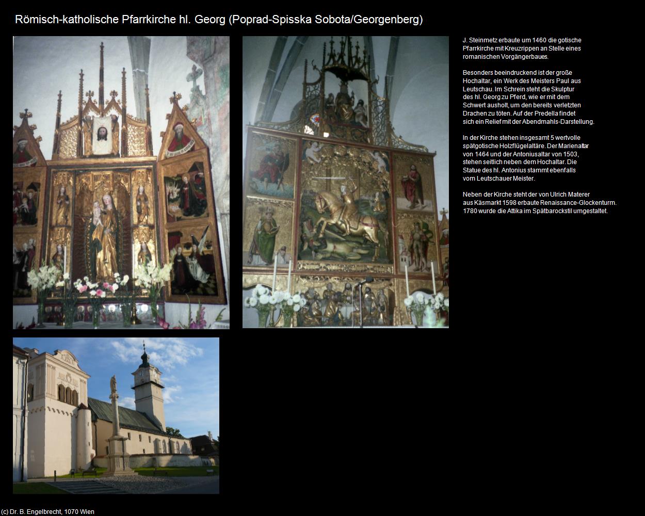Open the church exterior with bell tower photo
Viewport: 645px width, 516px height.
116,416
